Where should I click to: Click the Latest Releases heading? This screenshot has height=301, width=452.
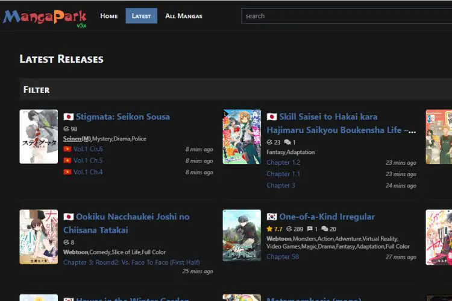pyautogui.click(x=61, y=59)
